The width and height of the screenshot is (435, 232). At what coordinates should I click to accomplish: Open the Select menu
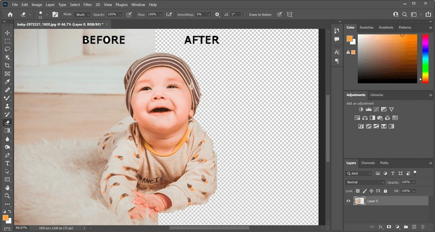[75, 5]
